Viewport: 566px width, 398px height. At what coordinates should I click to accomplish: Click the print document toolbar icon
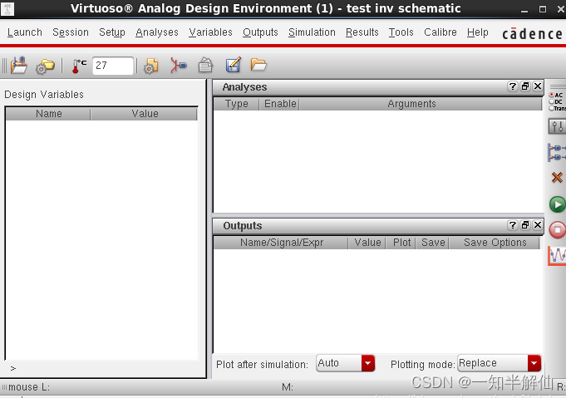coord(206,66)
